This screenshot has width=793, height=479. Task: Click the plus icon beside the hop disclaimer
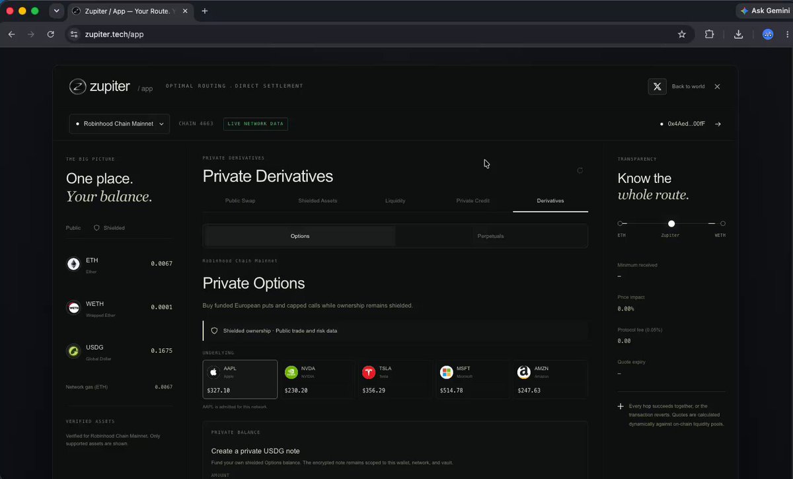tap(621, 406)
